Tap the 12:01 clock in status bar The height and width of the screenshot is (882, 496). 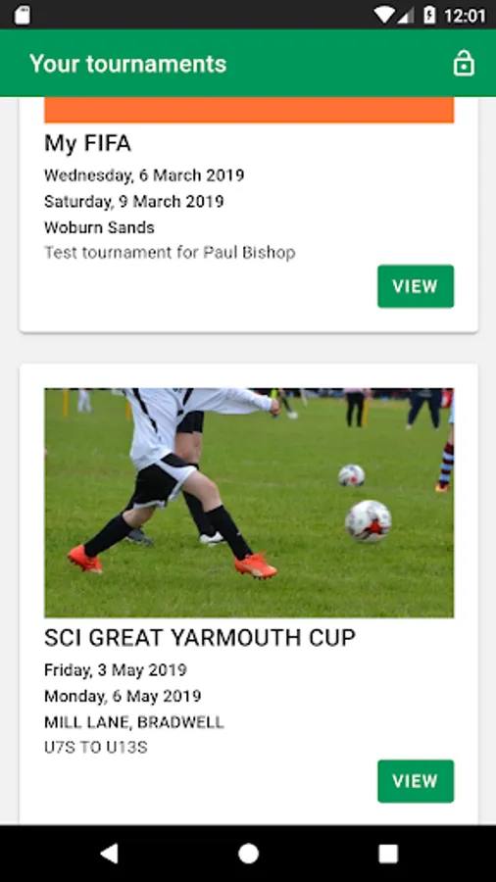[465, 15]
